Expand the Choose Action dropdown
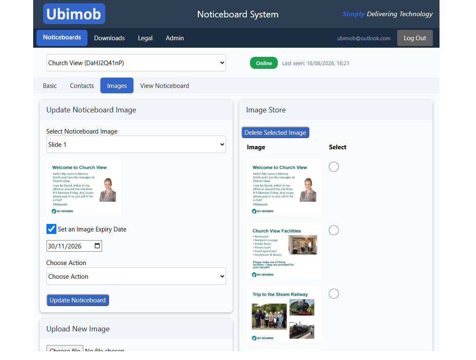Screen dimensions: 476x360 pos(136,276)
